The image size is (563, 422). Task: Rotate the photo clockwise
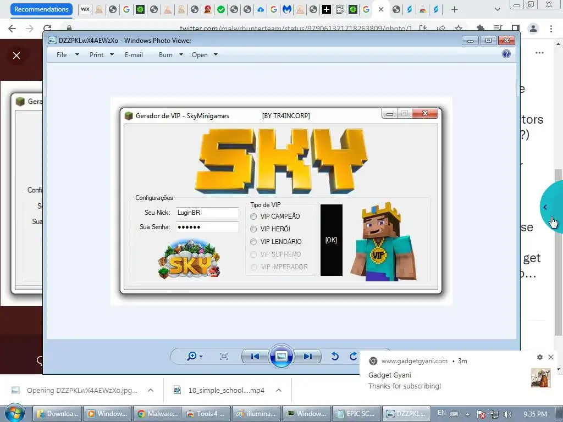[354, 356]
